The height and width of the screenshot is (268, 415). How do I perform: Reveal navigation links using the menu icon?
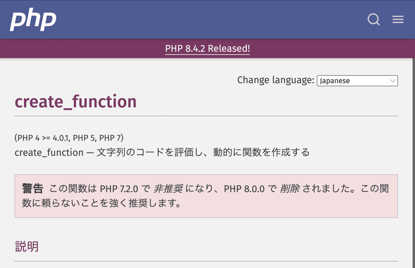pyautogui.click(x=398, y=19)
